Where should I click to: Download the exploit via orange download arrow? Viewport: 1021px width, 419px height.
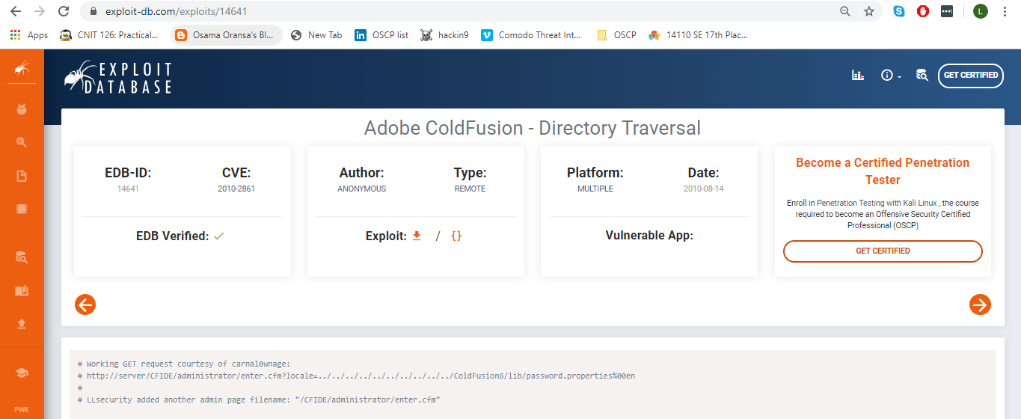(x=417, y=236)
